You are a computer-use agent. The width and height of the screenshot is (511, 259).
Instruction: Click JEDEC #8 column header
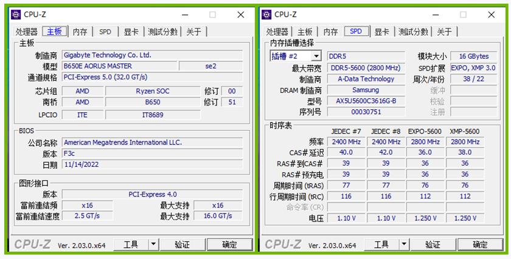coord(386,132)
